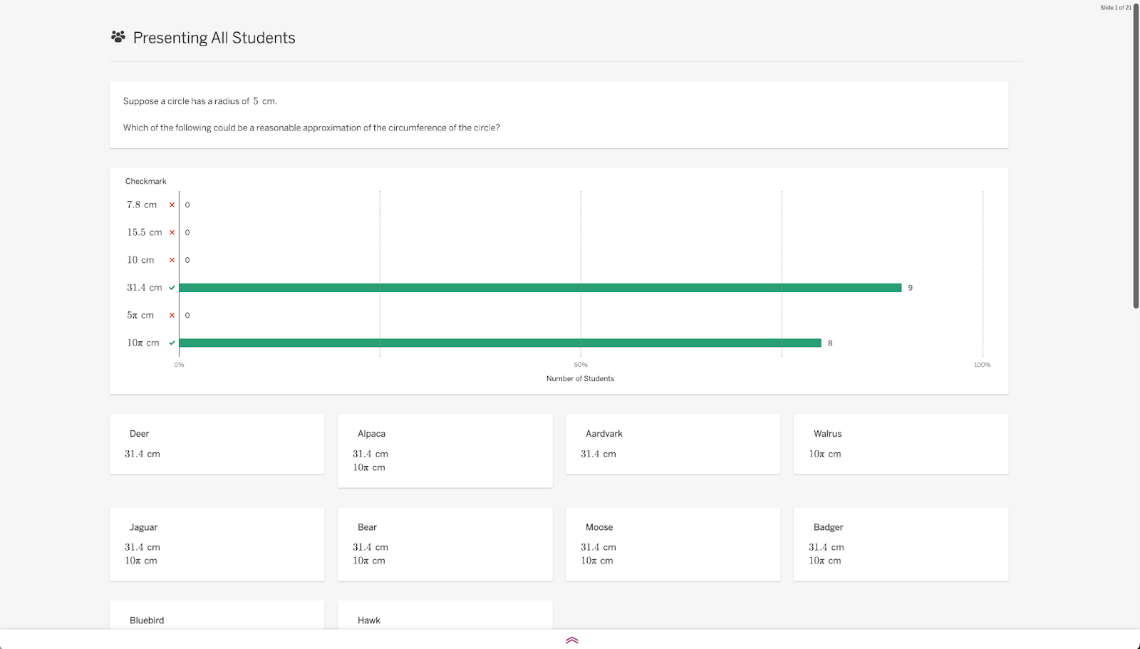Open the Alpaca student response card
The image size is (1140, 649).
click(445, 450)
